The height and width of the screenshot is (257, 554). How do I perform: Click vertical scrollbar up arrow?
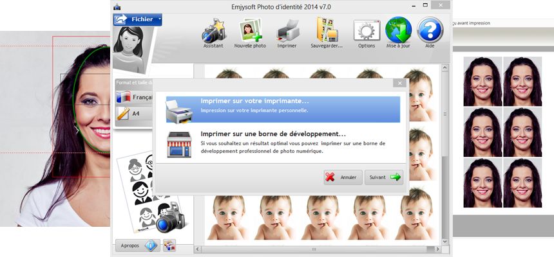[x=445, y=68]
